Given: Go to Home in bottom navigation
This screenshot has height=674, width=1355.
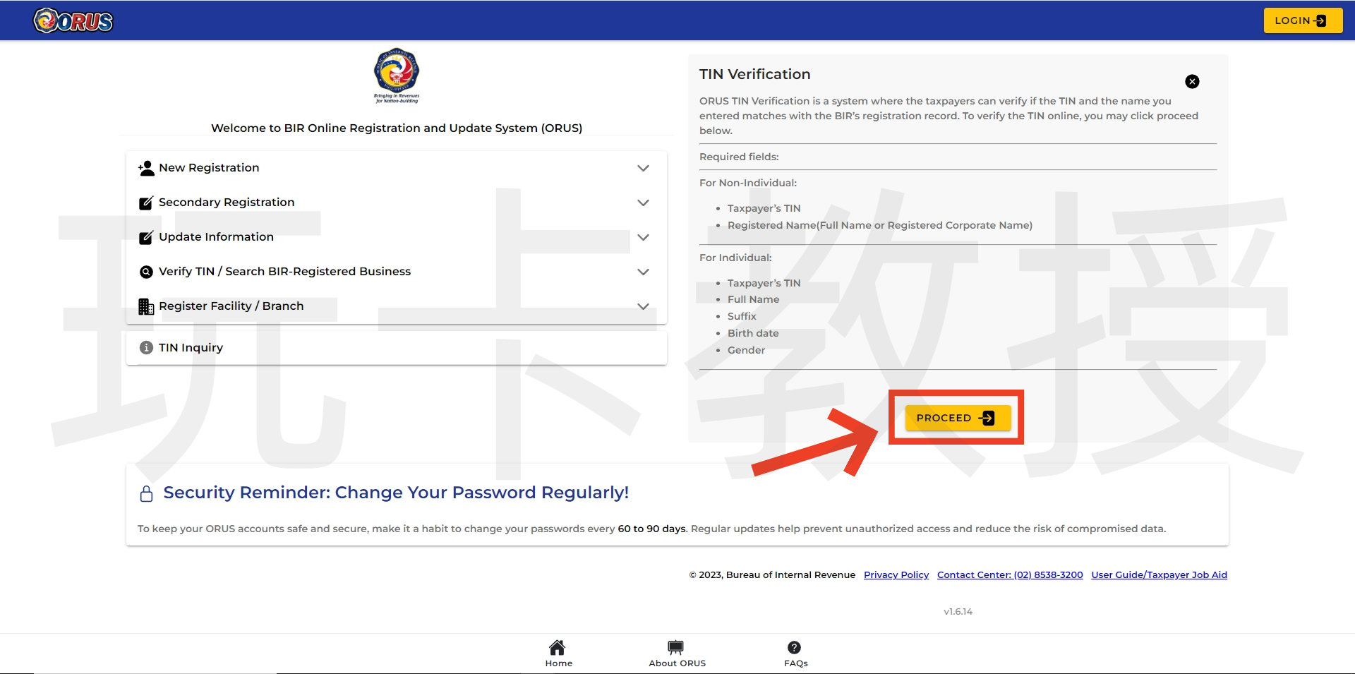Looking at the screenshot, I should [x=558, y=652].
